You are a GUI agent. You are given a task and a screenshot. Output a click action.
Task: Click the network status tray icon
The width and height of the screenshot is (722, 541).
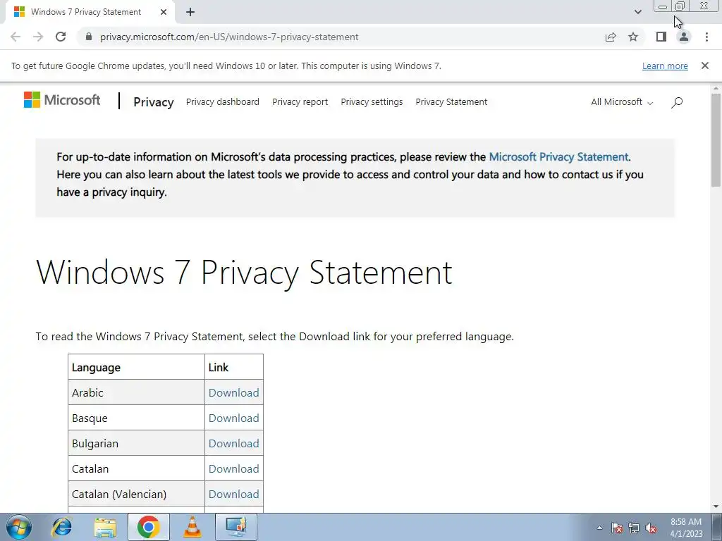[x=634, y=528]
